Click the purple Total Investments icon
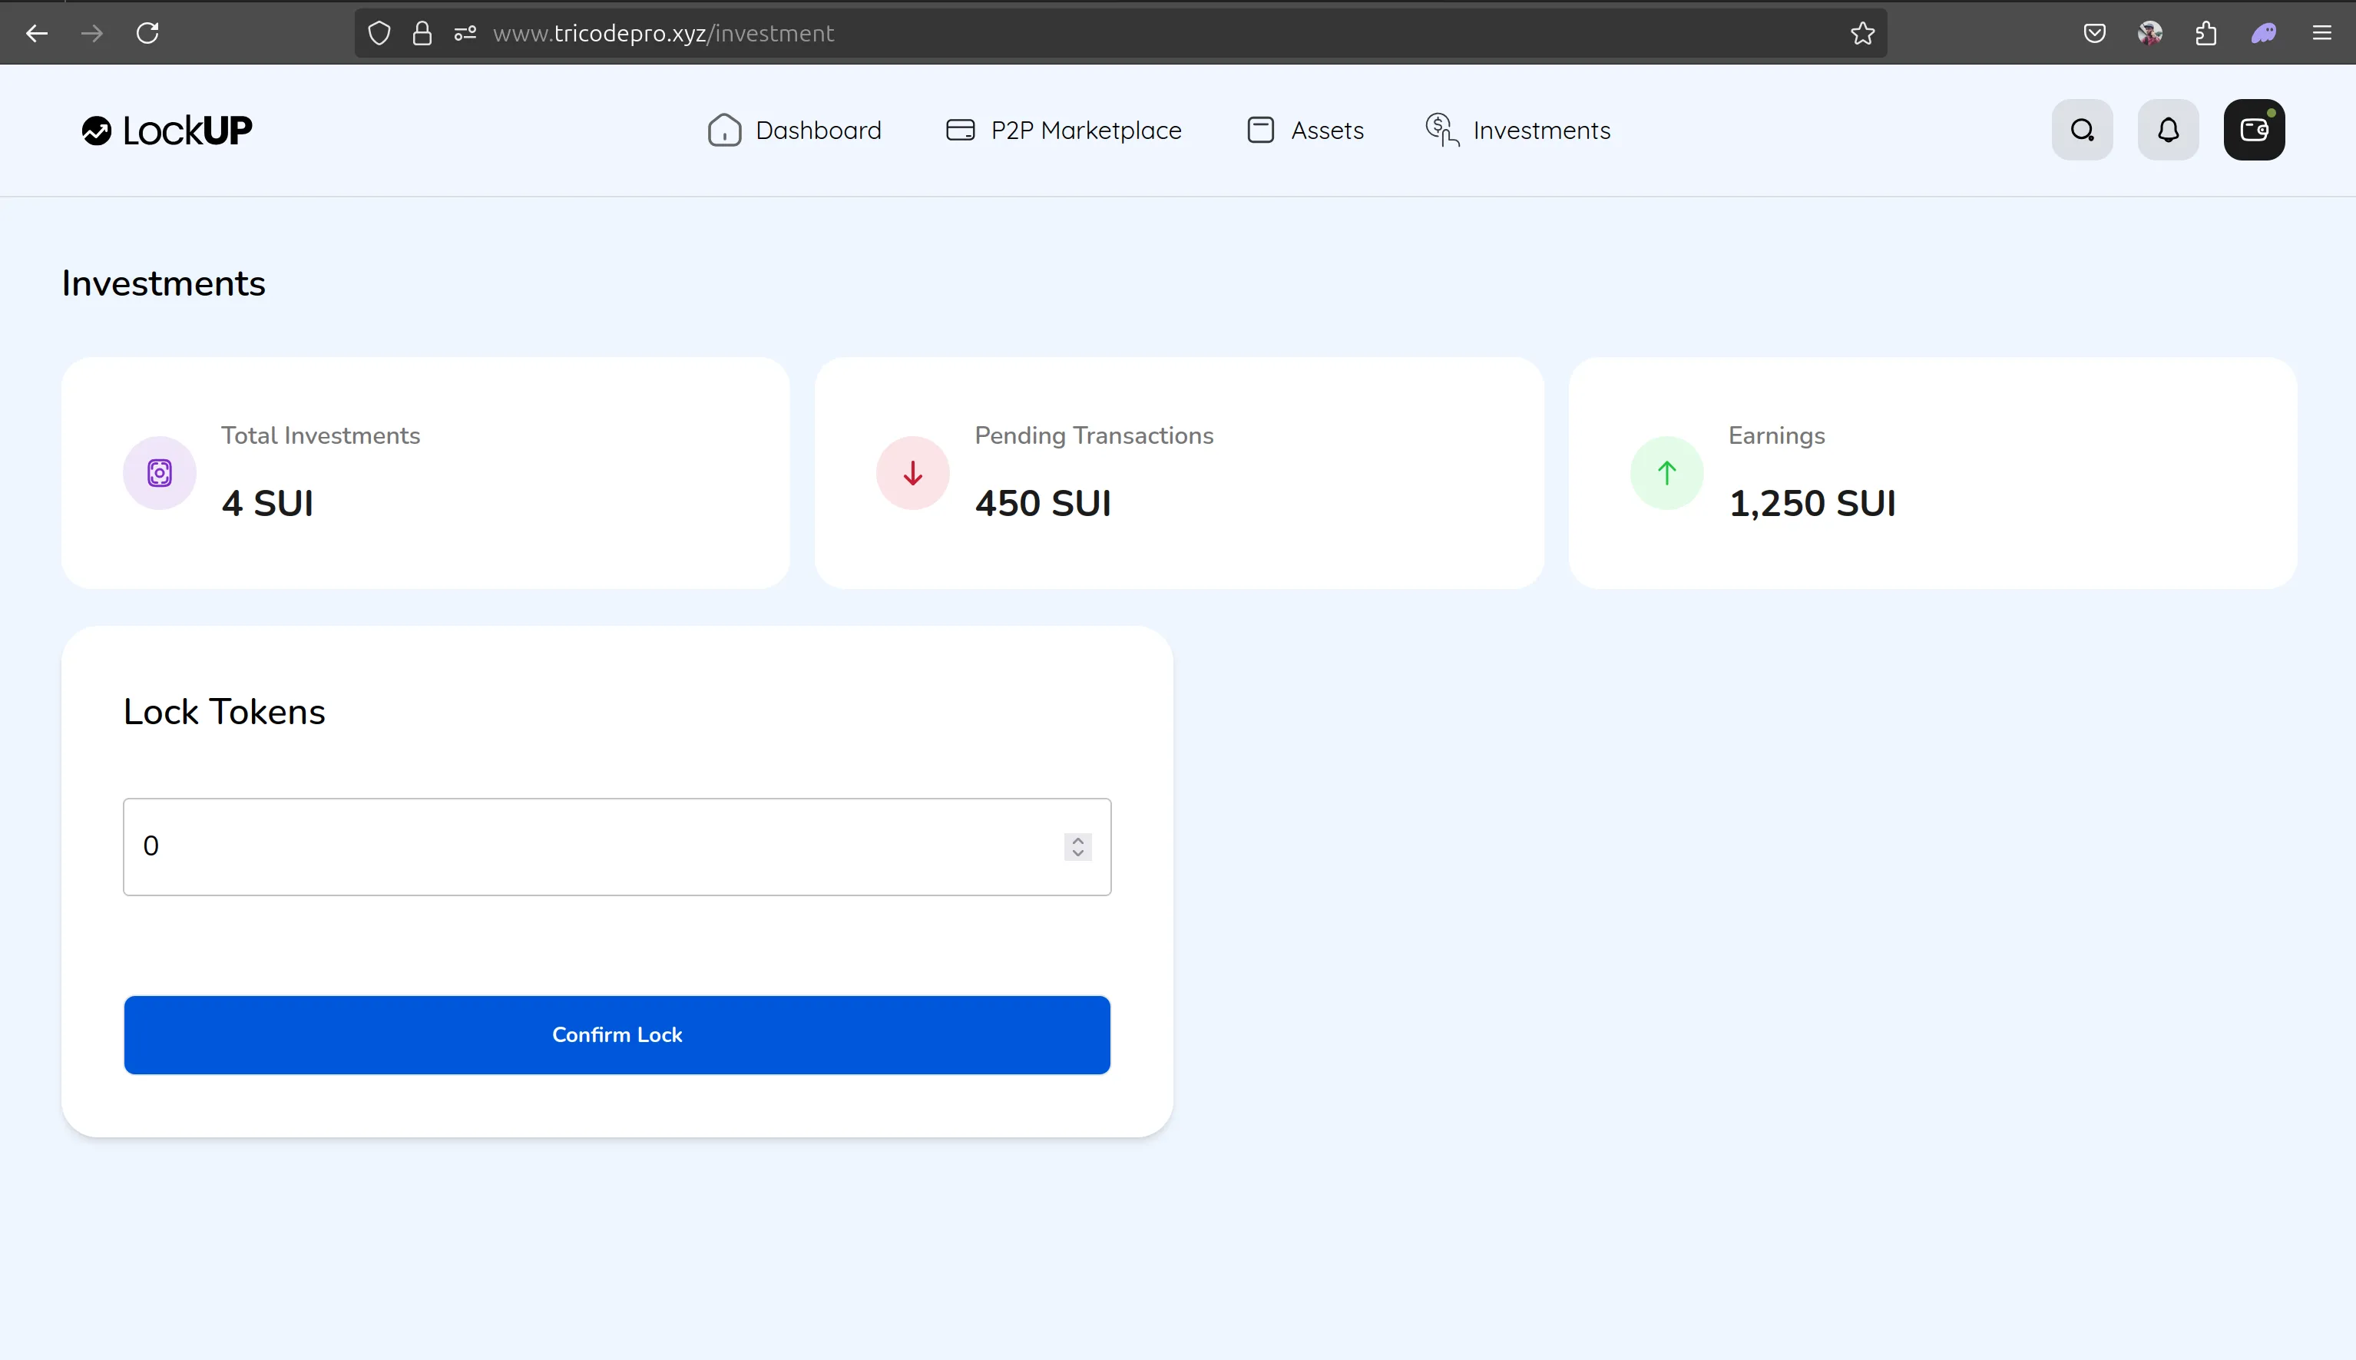The height and width of the screenshot is (1360, 2356). click(x=159, y=472)
